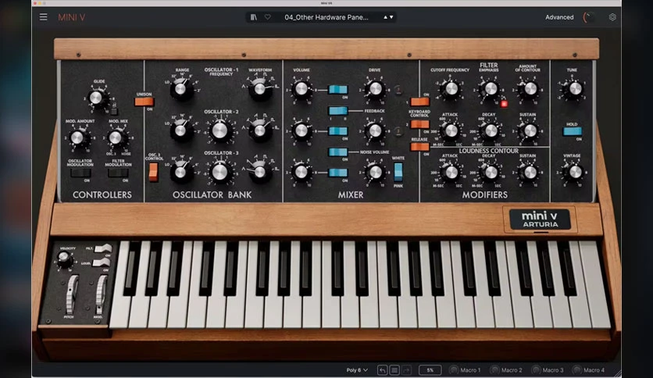The width and height of the screenshot is (653, 378).
Task: Toggle the Unison switch
Action: pyautogui.click(x=144, y=102)
